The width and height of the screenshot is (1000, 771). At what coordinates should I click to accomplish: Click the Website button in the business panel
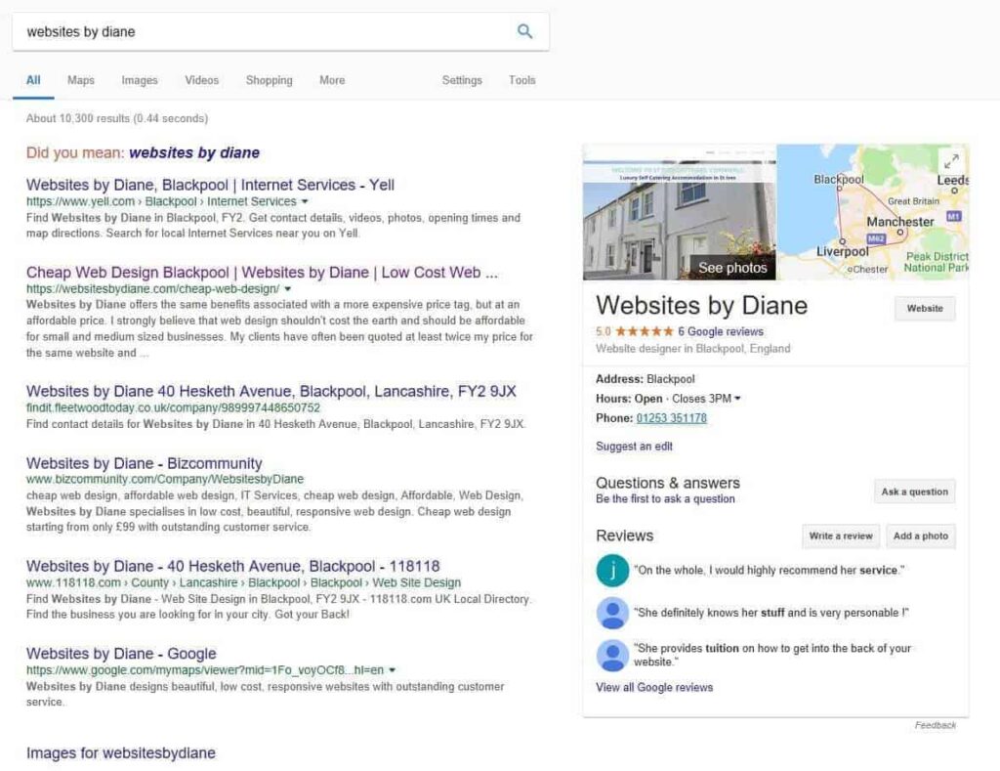click(925, 308)
